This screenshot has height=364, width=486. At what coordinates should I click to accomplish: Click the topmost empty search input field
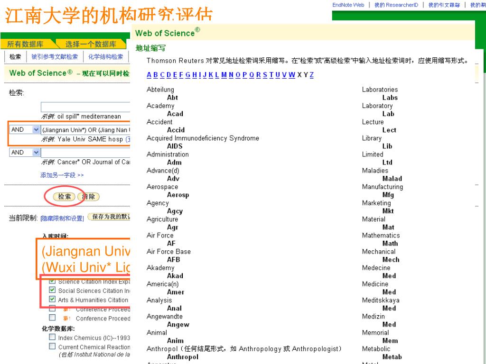pos(85,107)
